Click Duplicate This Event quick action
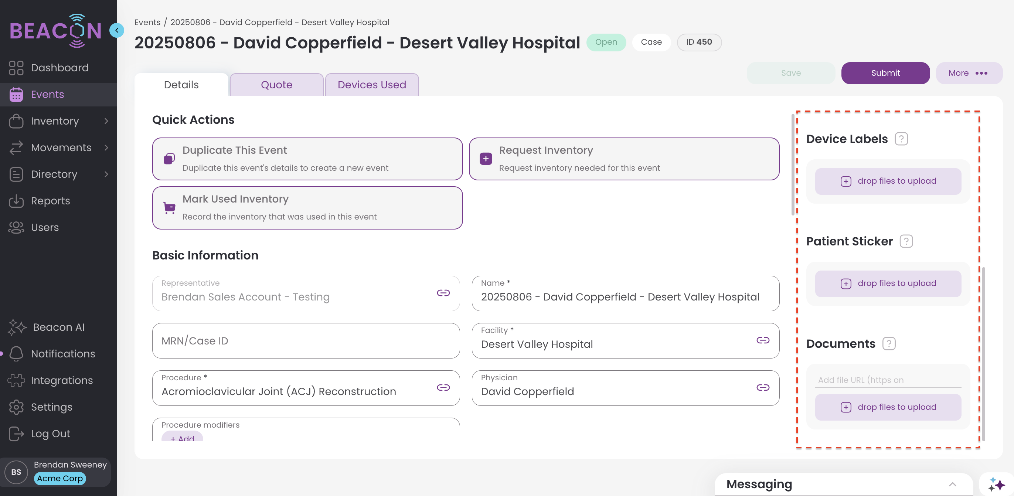Viewport: 1014px width, 496px height. click(x=307, y=159)
